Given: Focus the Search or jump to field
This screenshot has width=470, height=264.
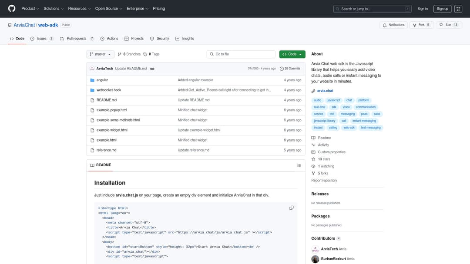Looking at the screenshot, I should (372, 9).
